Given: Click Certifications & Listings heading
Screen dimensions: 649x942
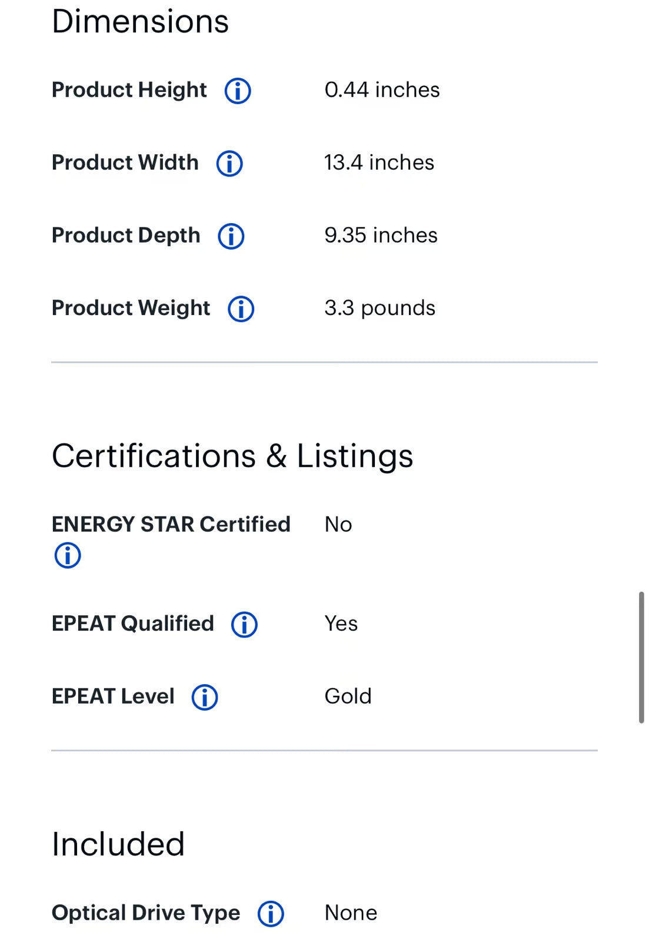Looking at the screenshot, I should pos(232,456).
